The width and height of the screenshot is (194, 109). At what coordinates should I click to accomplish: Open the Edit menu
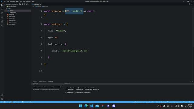(8, 1)
